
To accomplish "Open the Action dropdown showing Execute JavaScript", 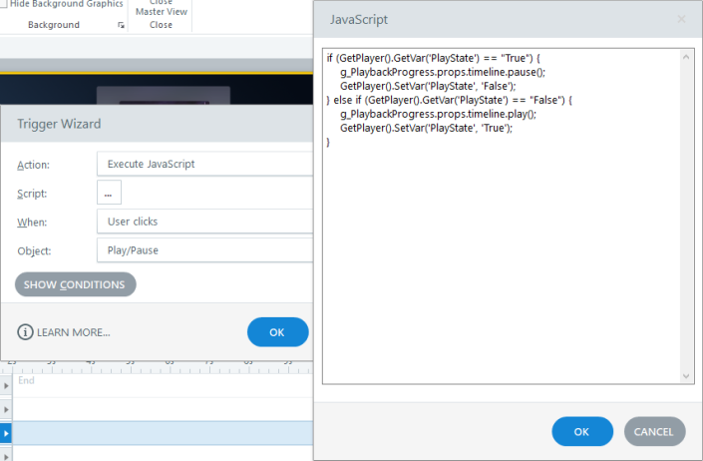I will (204, 164).
